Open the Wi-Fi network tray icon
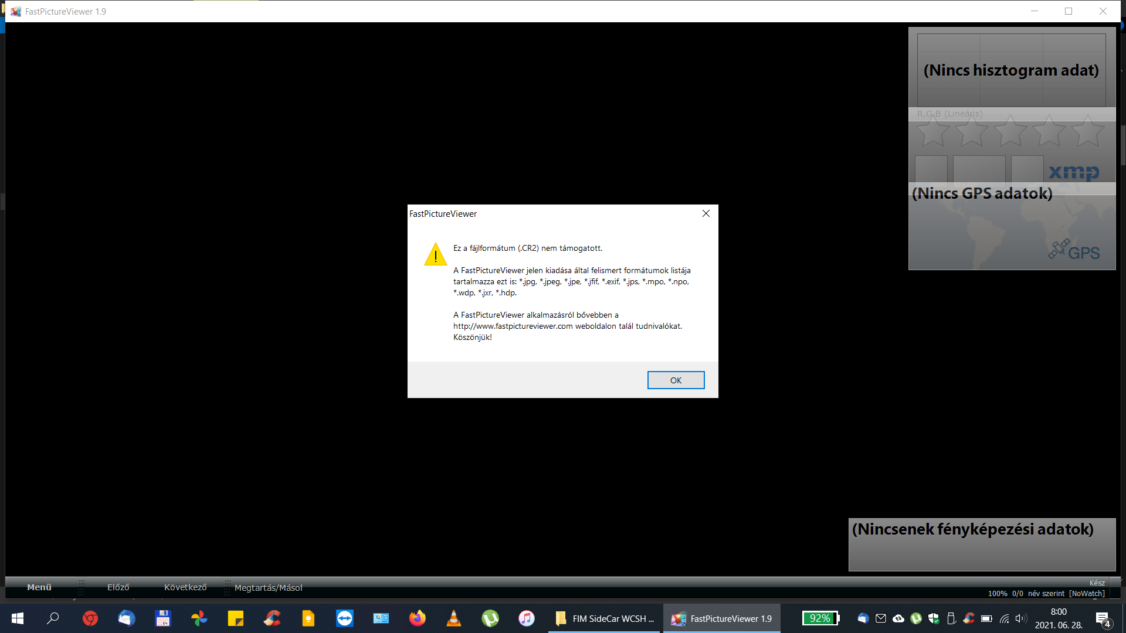This screenshot has height=633, width=1126. pyautogui.click(x=1005, y=618)
